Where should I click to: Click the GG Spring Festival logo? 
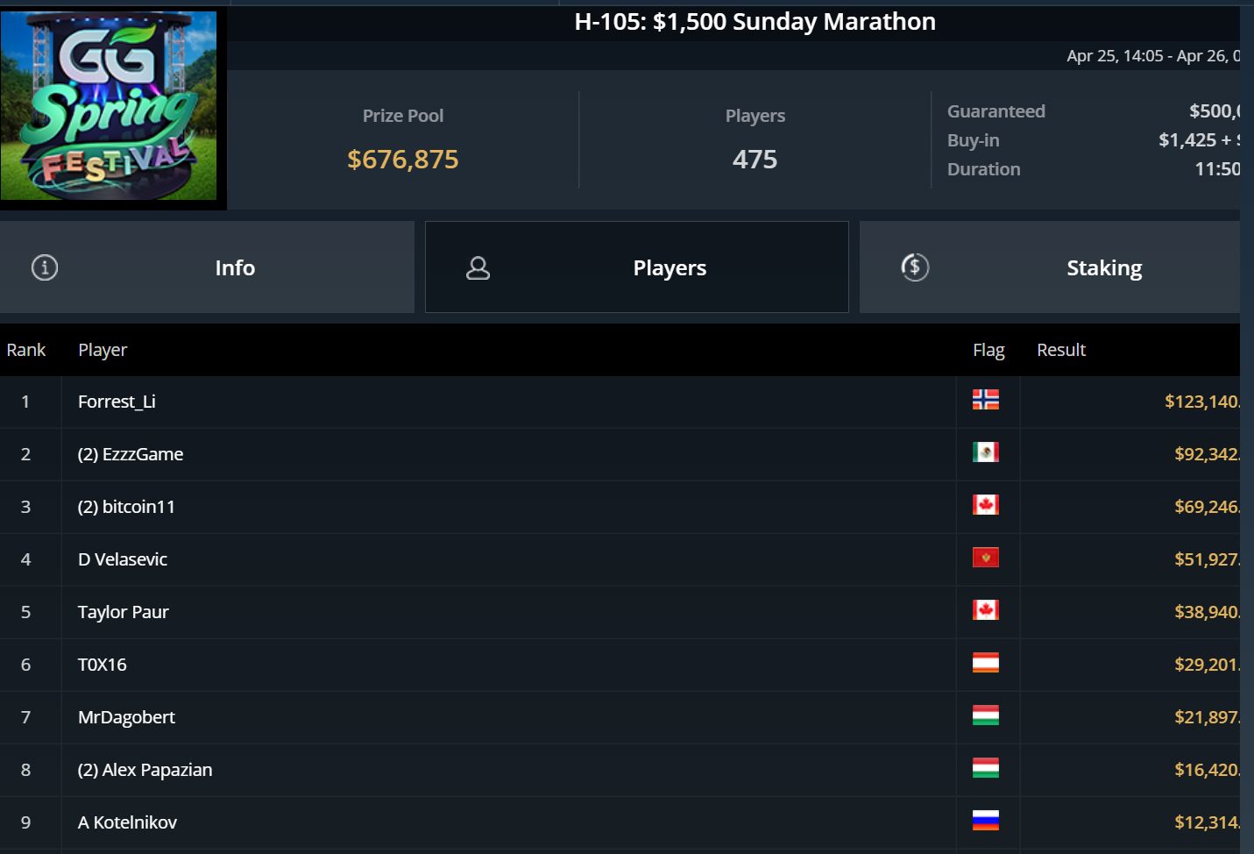110,105
